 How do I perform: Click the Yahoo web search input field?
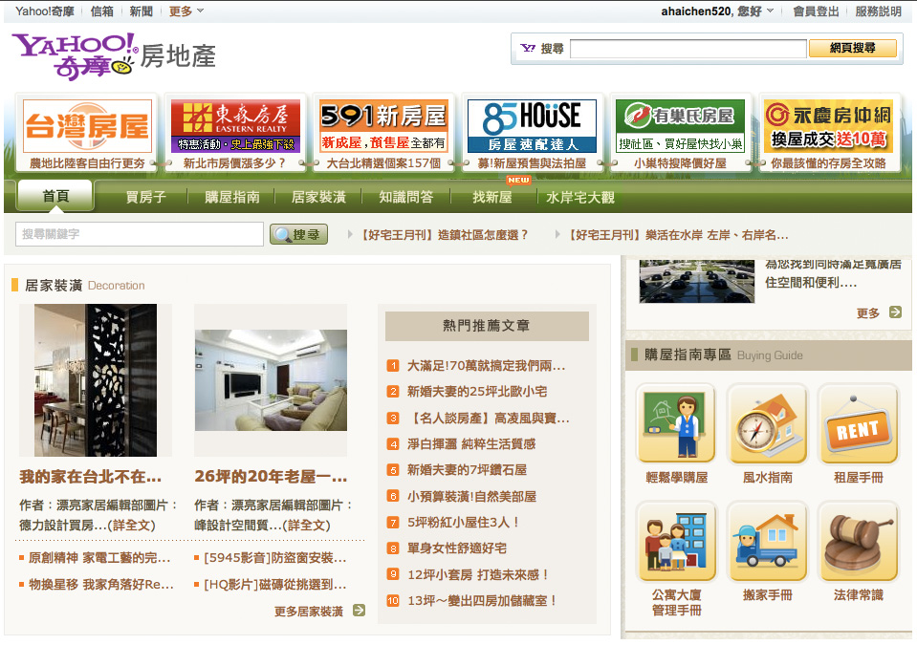coord(688,49)
